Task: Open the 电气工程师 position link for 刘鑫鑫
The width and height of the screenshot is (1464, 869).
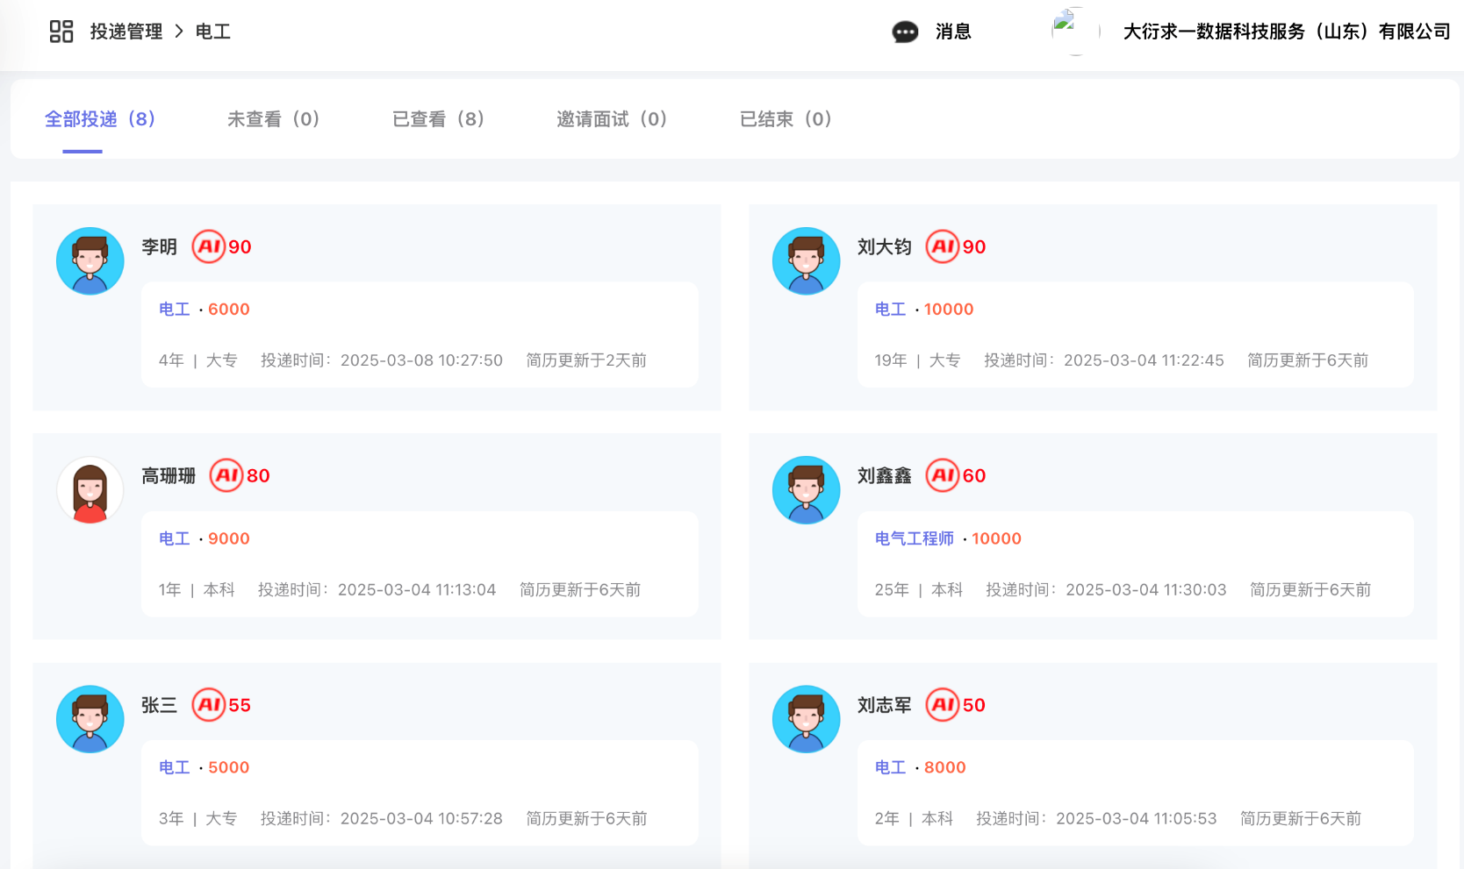Action: pos(914,538)
